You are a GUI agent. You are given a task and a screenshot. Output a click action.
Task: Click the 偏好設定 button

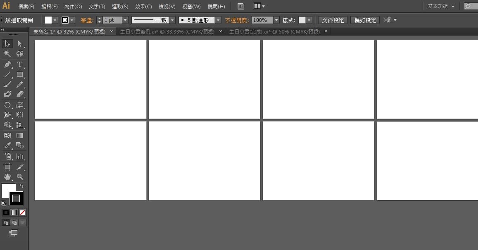pos(365,20)
